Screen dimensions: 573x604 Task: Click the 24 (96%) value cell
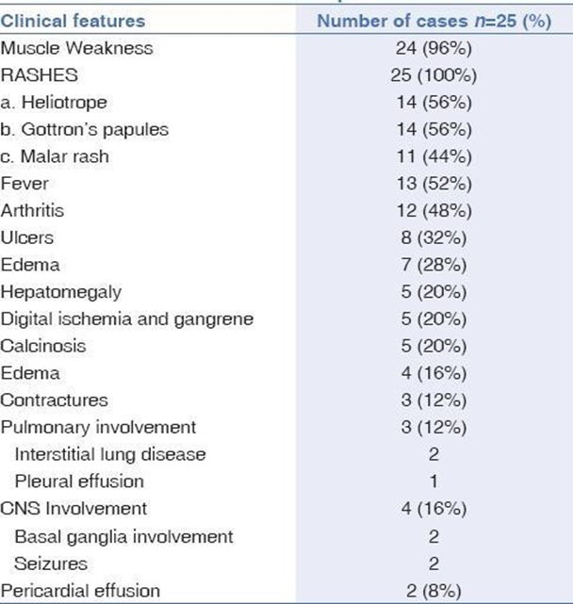pyautogui.click(x=433, y=47)
